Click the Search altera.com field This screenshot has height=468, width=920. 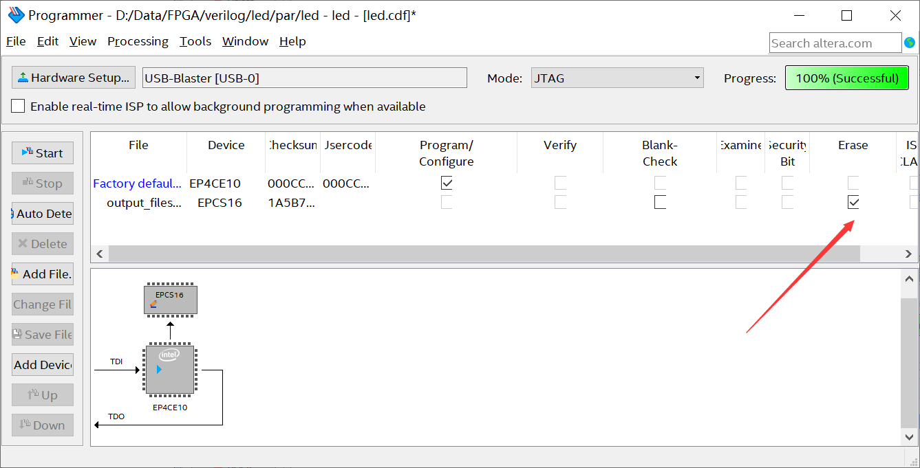pos(835,43)
